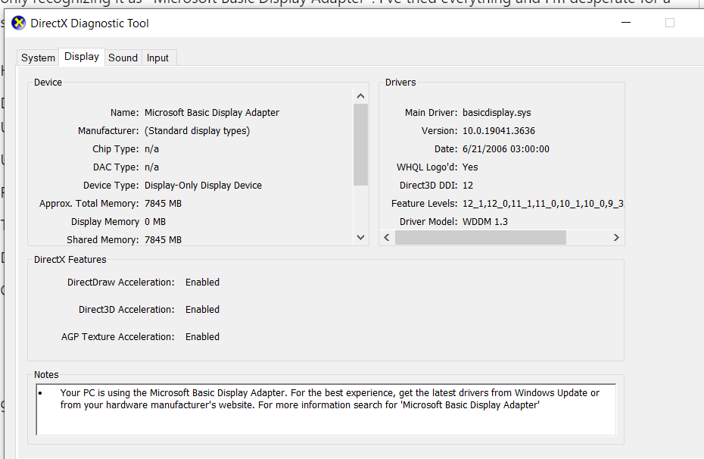Open the Input tab
Viewport: 704px width, 459px height.
(x=157, y=58)
